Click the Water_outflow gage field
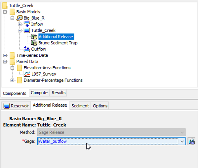The width and height of the screenshot is (198, 168). pyautogui.click(x=108, y=141)
